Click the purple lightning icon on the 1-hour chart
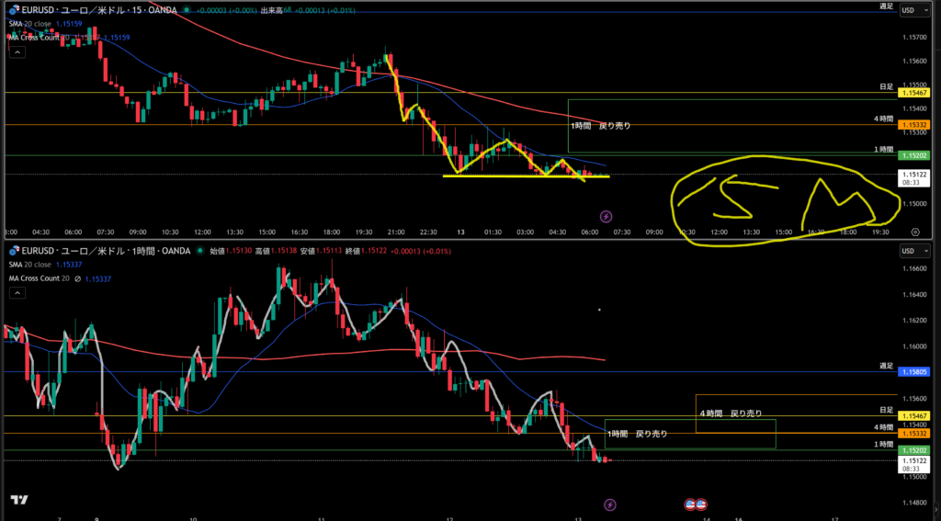The image size is (941, 521). point(611,504)
